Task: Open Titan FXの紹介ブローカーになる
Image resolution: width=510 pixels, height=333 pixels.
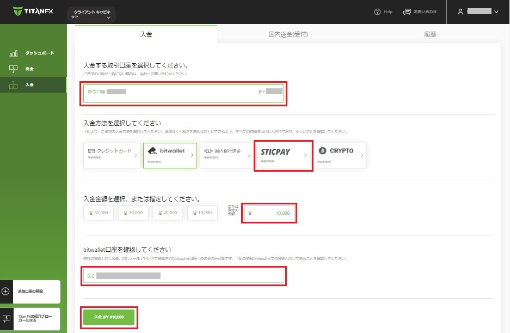Action: (x=36, y=318)
